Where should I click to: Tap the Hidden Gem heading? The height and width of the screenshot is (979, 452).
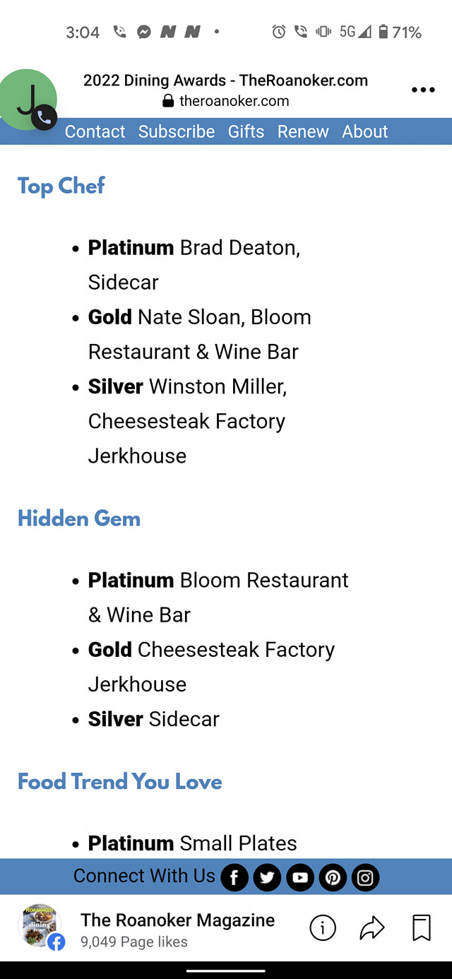(79, 518)
